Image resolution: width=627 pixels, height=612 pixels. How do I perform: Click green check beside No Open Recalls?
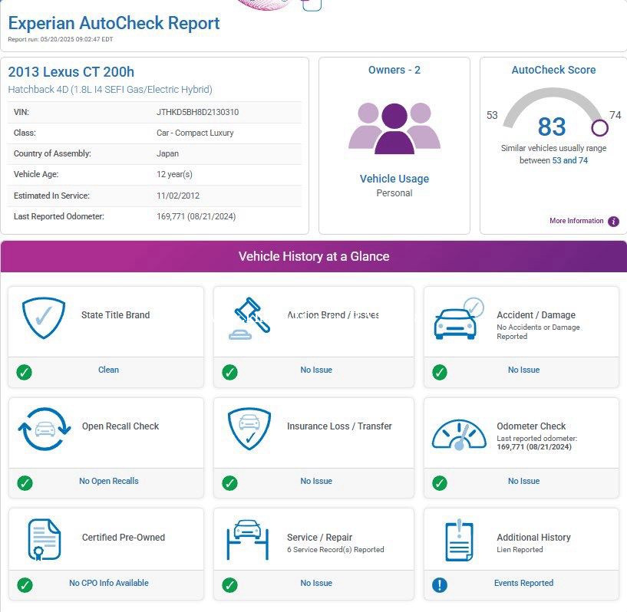[25, 483]
